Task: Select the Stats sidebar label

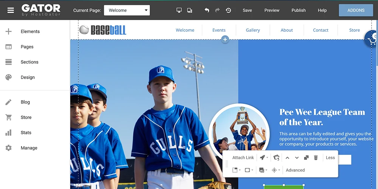Action: tap(26, 133)
